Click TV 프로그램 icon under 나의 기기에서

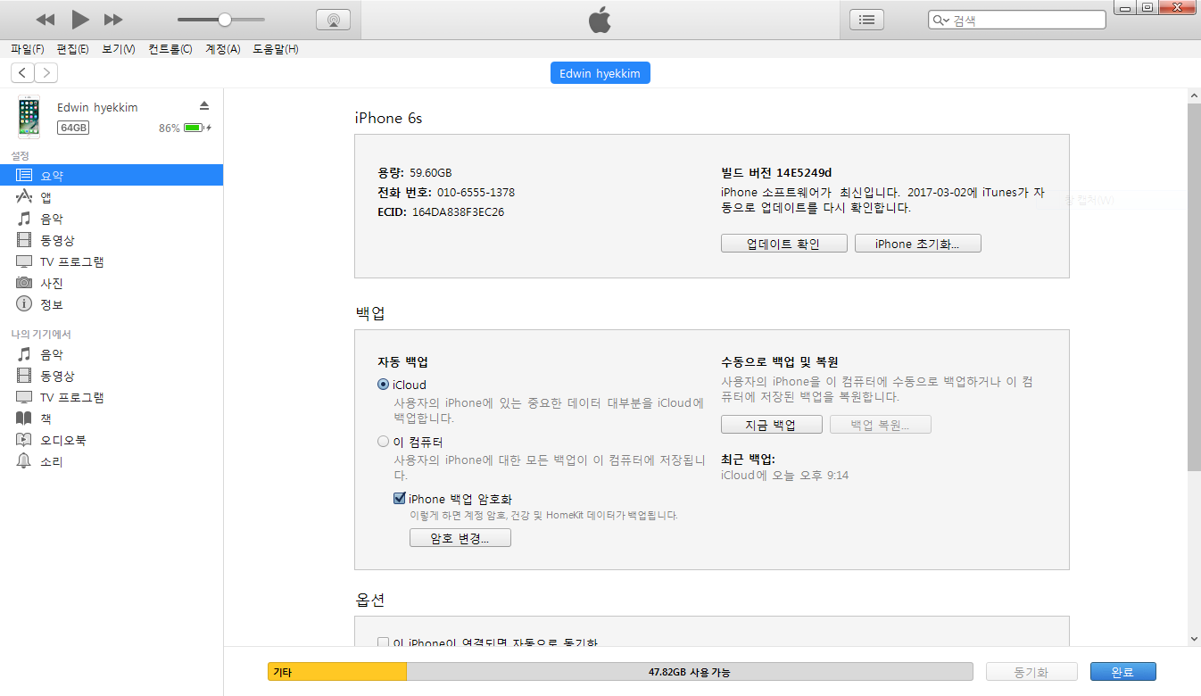click(x=24, y=397)
